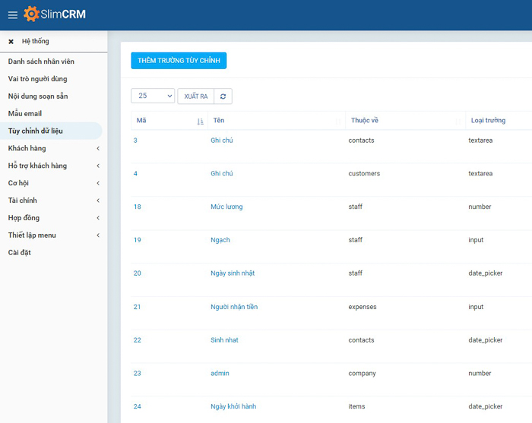Open the hamburger menu icon
The image size is (532, 423).
click(x=13, y=15)
